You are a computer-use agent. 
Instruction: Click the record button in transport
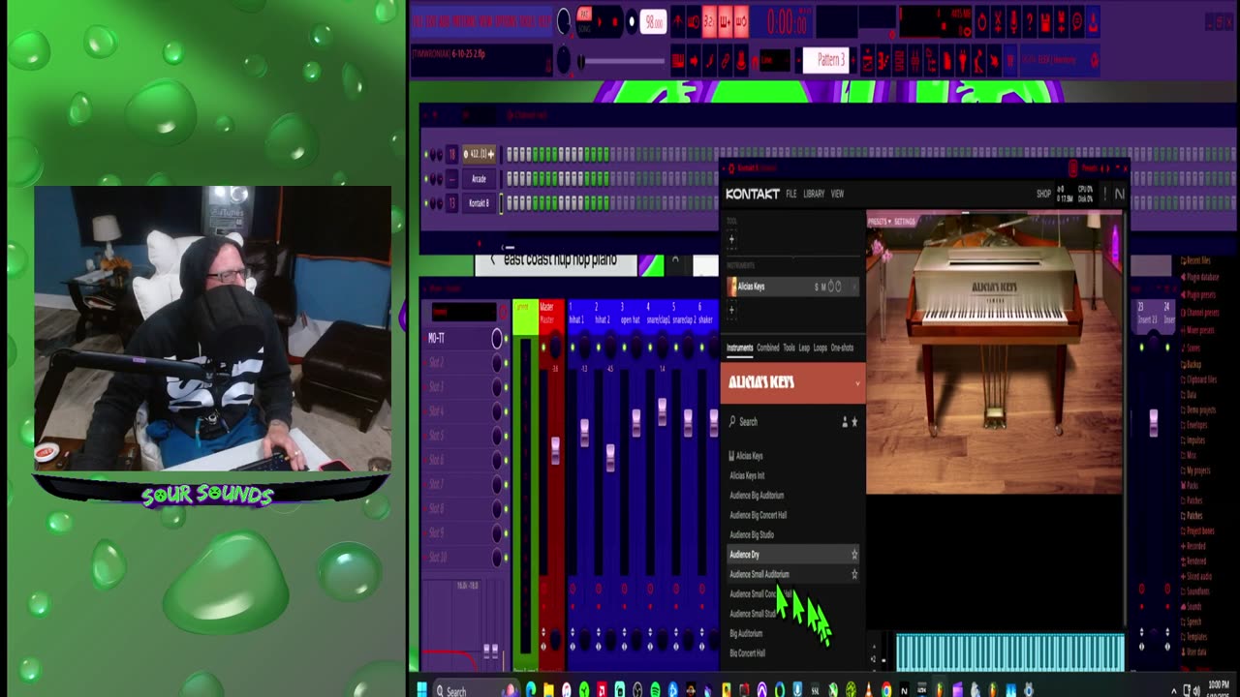click(632, 21)
